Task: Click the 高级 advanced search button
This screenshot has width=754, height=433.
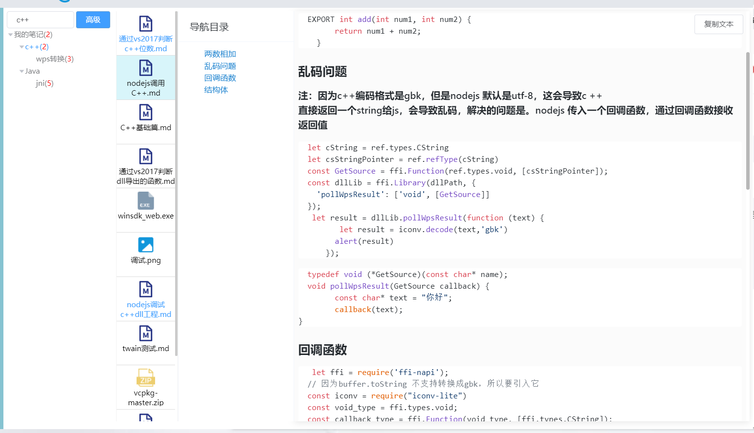Action: point(93,20)
